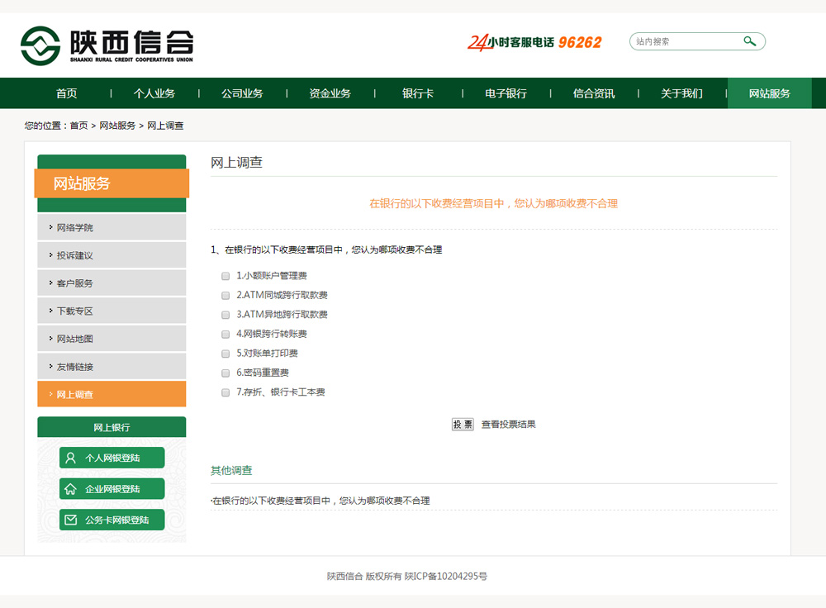
Task: Click the Shaanxi Rural Credit logo
Action: point(107,45)
